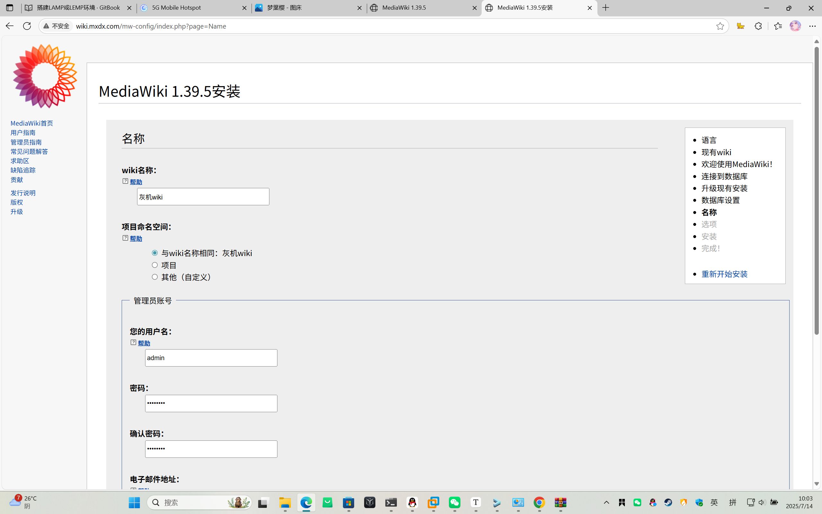Image resolution: width=822 pixels, height=514 pixels.
Task: Click 数据库设置 step in installer list
Action: pos(721,200)
